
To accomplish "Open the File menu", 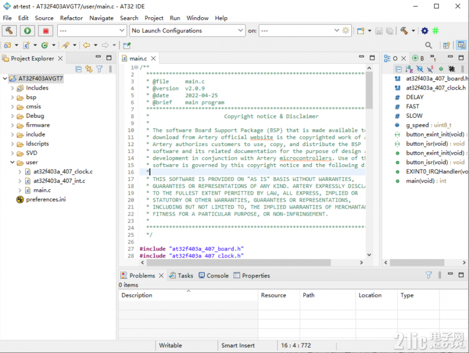I will 7,18.
